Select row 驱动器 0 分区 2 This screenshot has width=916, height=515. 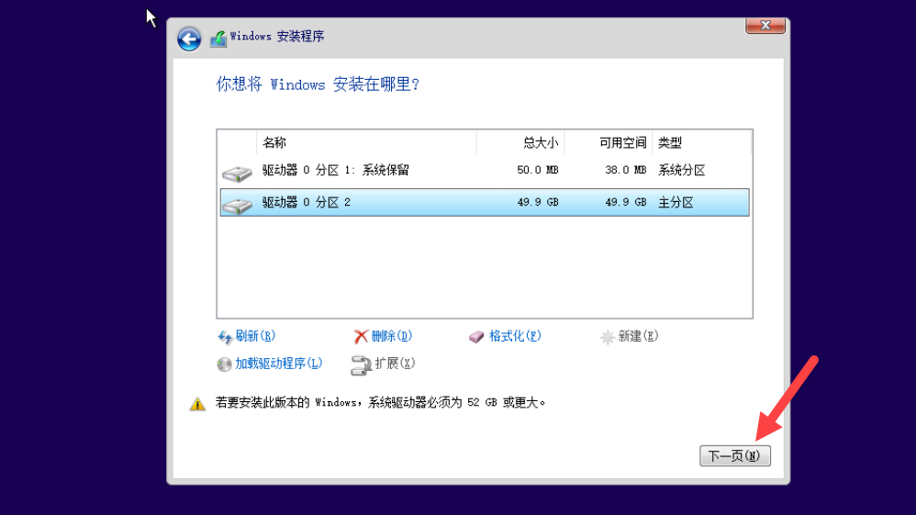pyautogui.click(x=485, y=202)
